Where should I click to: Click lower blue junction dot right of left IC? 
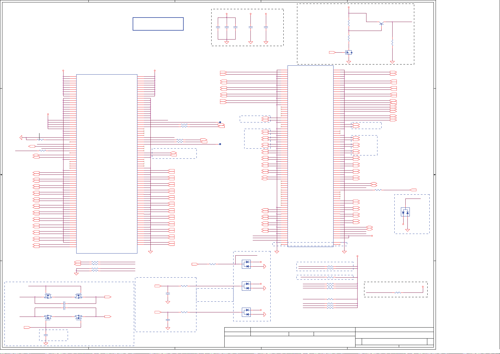click(x=220, y=144)
